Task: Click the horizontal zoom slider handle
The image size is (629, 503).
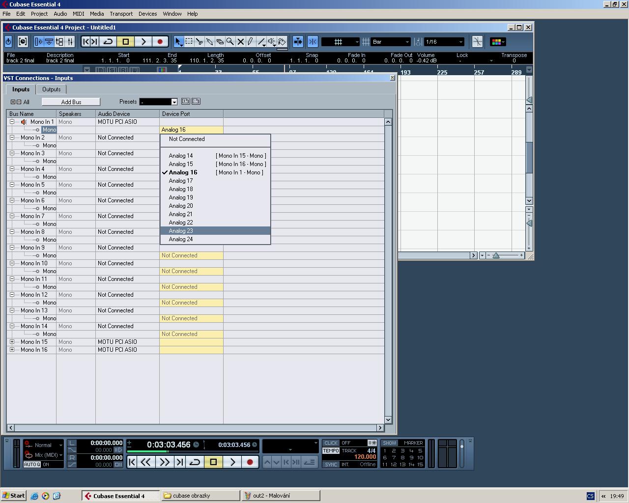Action: pyautogui.click(x=496, y=255)
